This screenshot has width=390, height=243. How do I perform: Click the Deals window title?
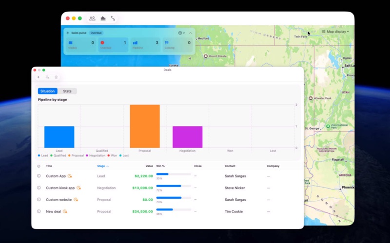(167, 70)
